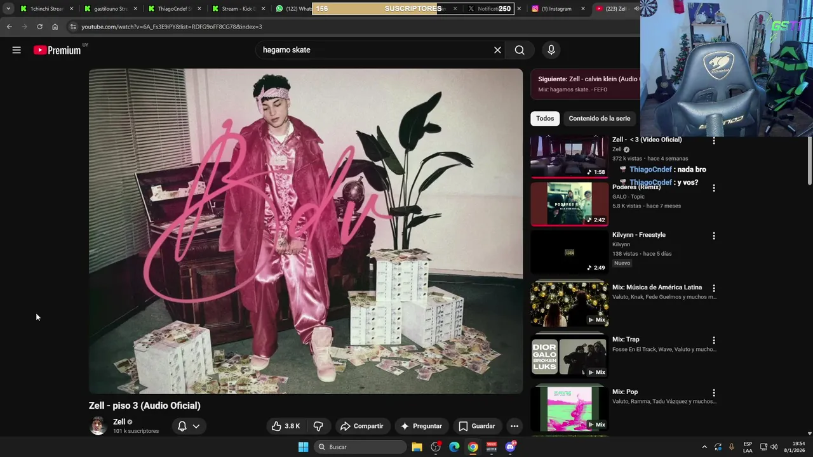View site information icon in address bar

[73, 27]
